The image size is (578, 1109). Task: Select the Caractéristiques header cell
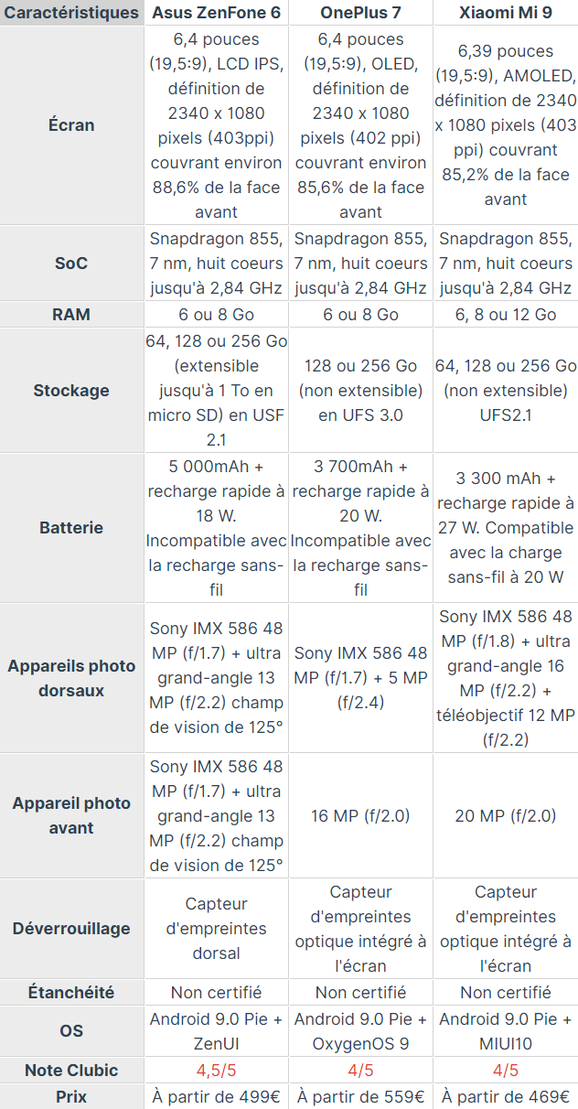(71, 14)
